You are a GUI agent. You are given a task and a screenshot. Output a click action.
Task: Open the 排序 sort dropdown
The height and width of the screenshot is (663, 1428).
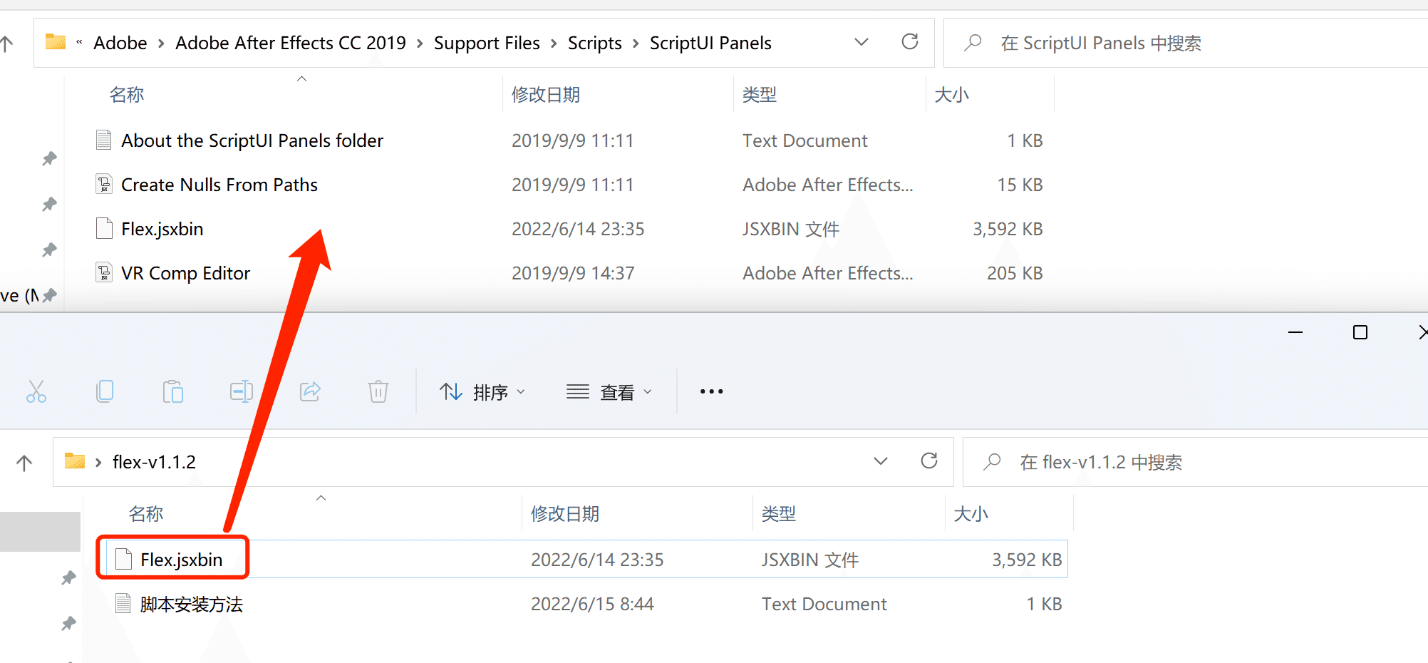pos(482,391)
